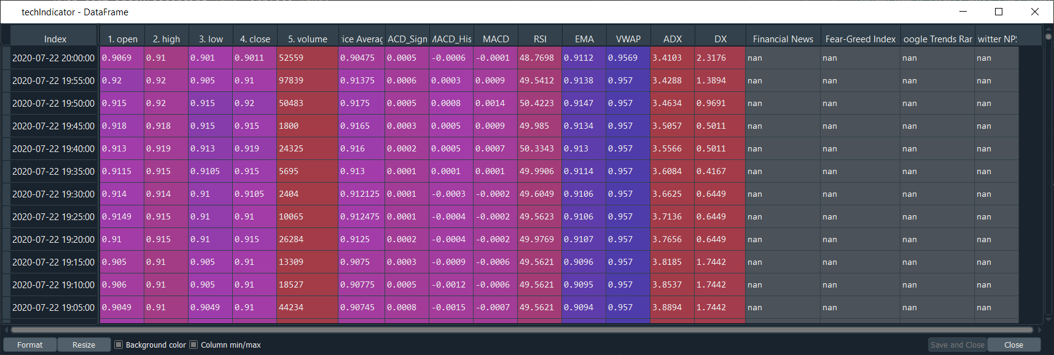Viewport: 1054px width, 355px height.
Task: Select row index 2020-07-22 20:00:00
Action: 53,58
